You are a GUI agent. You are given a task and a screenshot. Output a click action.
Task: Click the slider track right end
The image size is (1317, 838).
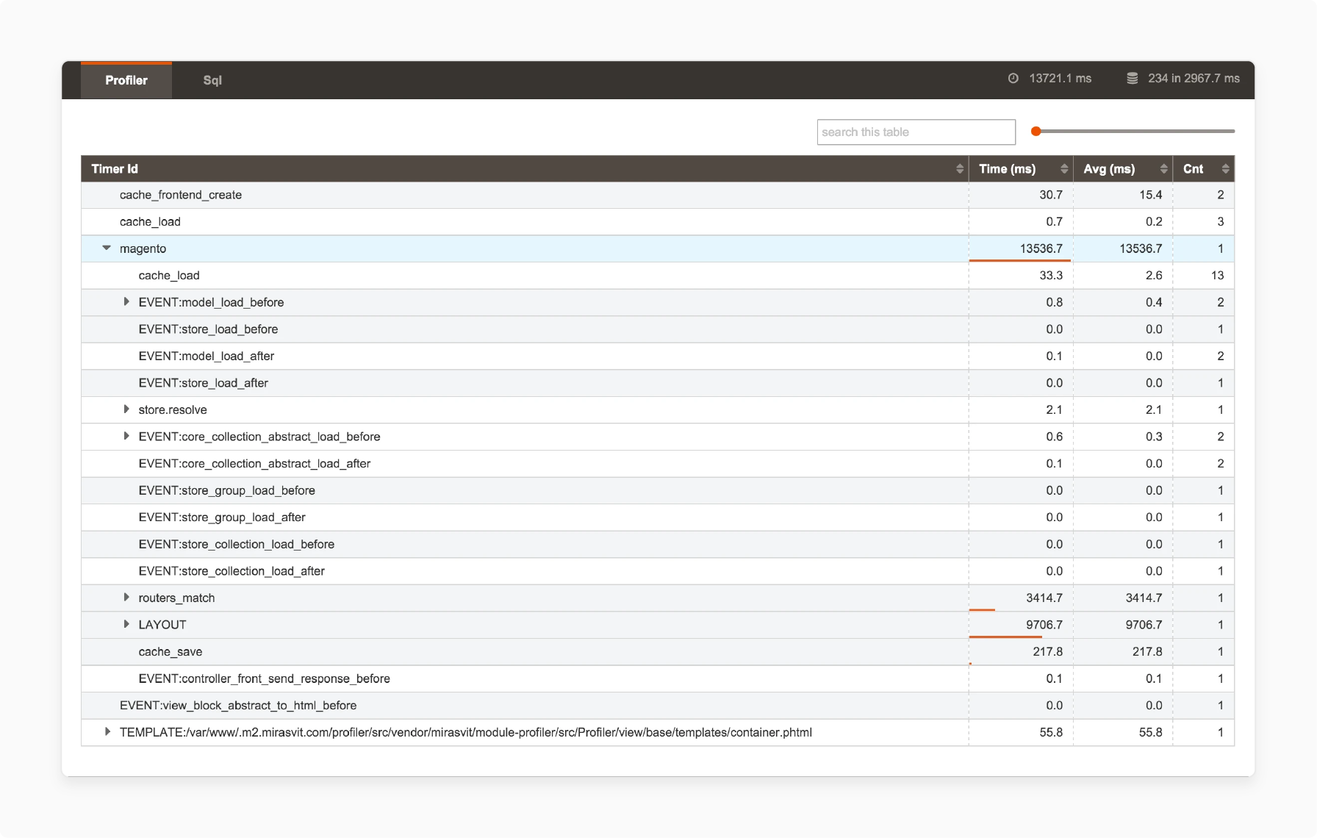pos(1232,132)
